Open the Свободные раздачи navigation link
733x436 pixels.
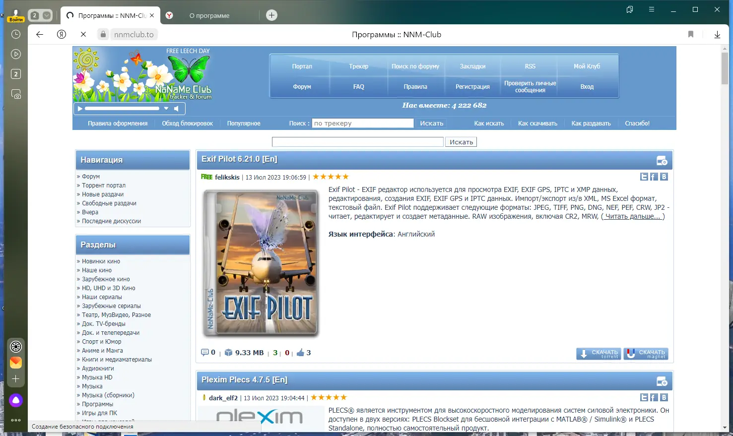point(109,203)
